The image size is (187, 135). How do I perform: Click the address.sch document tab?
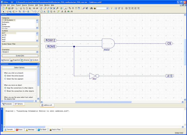point(47,105)
